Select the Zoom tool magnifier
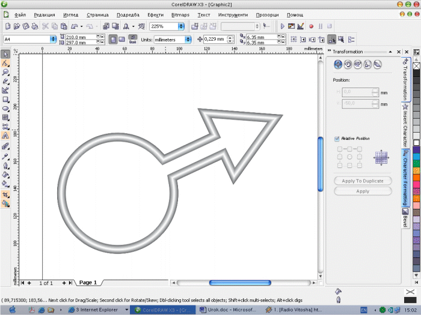 tap(5, 73)
